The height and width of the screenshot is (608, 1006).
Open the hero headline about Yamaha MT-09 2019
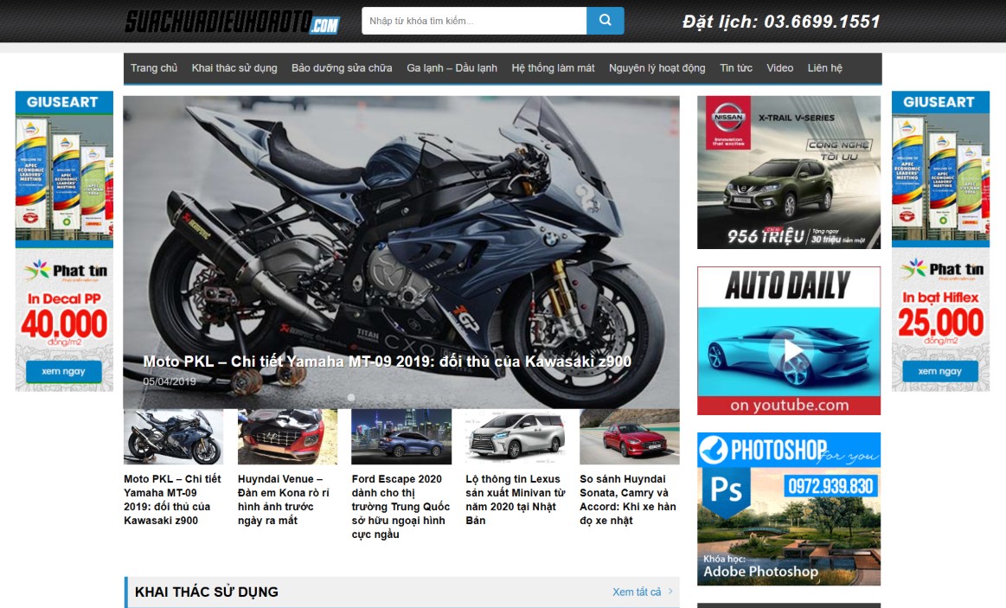click(x=387, y=362)
